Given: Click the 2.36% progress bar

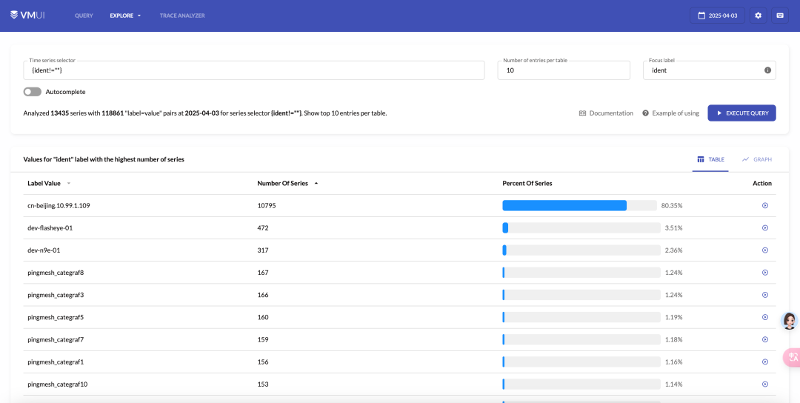Looking at the screenshot, I should (581, 250).
